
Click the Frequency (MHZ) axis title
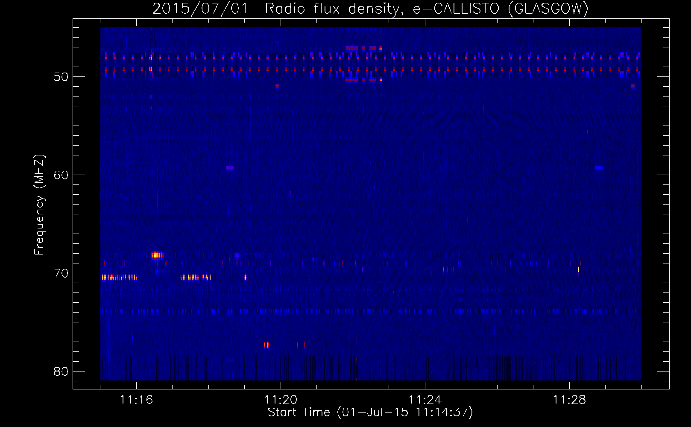39,205
